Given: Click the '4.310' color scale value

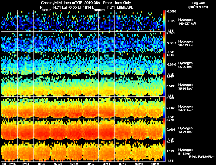Looking at the screenshot, I should 170,141.
